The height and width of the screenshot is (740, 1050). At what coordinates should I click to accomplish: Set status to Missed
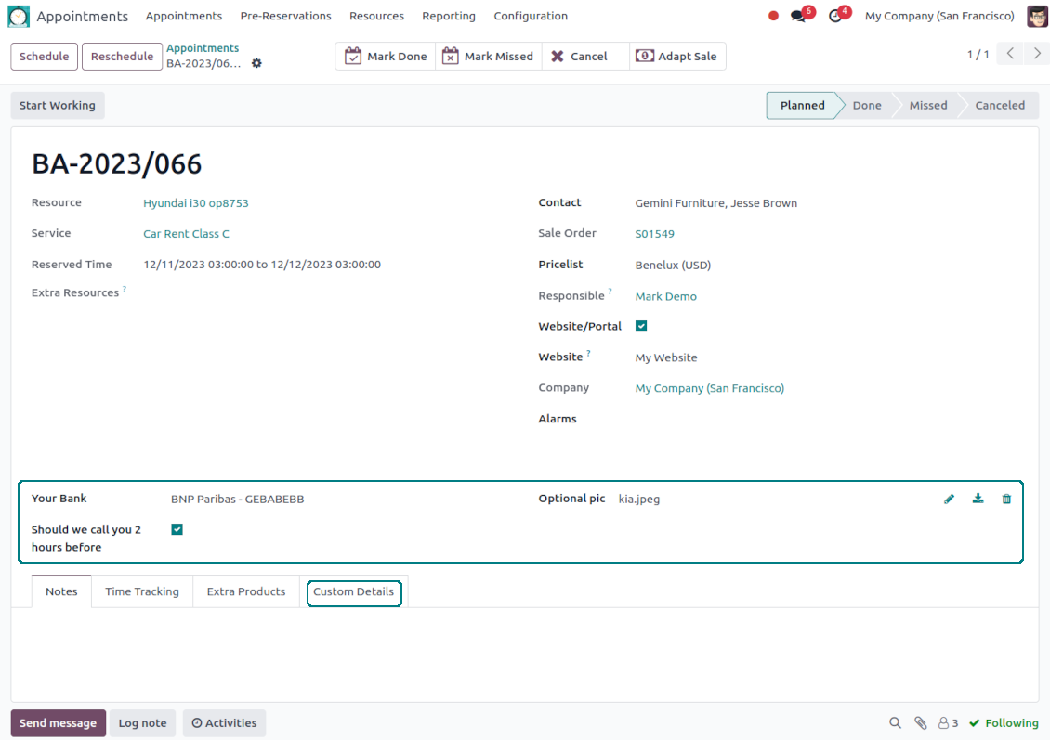[x=928, y=106]
